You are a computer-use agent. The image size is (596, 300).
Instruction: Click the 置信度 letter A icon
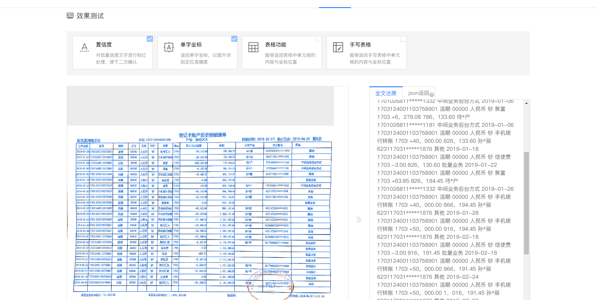point(84,47)
